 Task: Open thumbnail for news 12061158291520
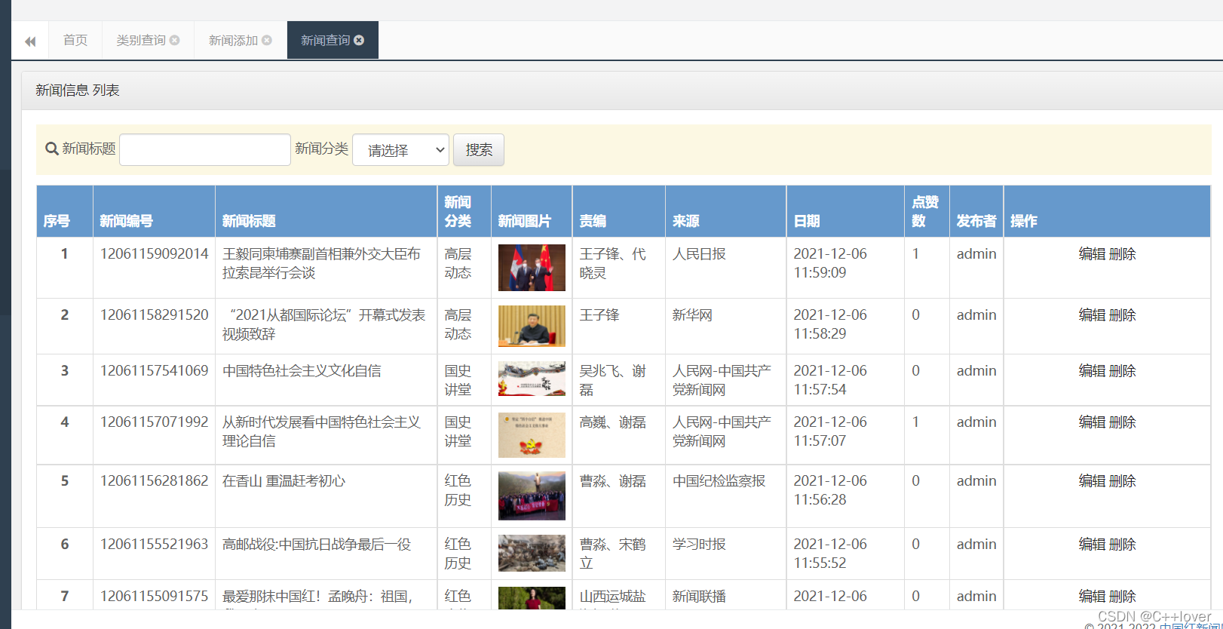click(532, 326)
